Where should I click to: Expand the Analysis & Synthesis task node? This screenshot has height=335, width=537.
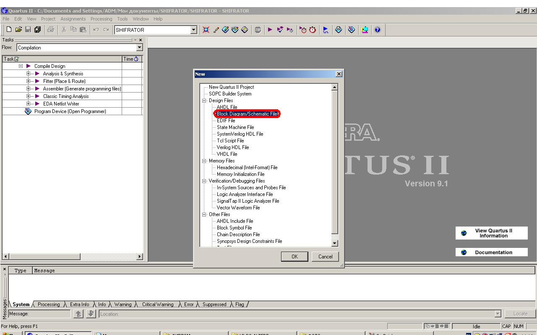29,74
